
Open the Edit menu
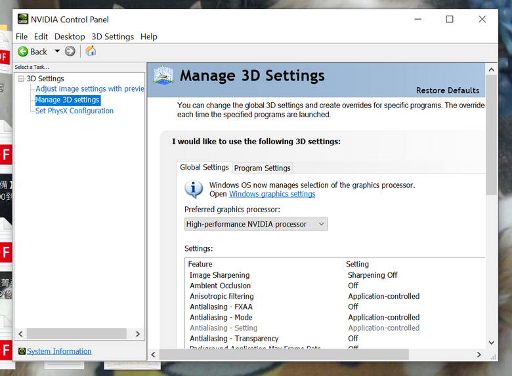(41, 37)
